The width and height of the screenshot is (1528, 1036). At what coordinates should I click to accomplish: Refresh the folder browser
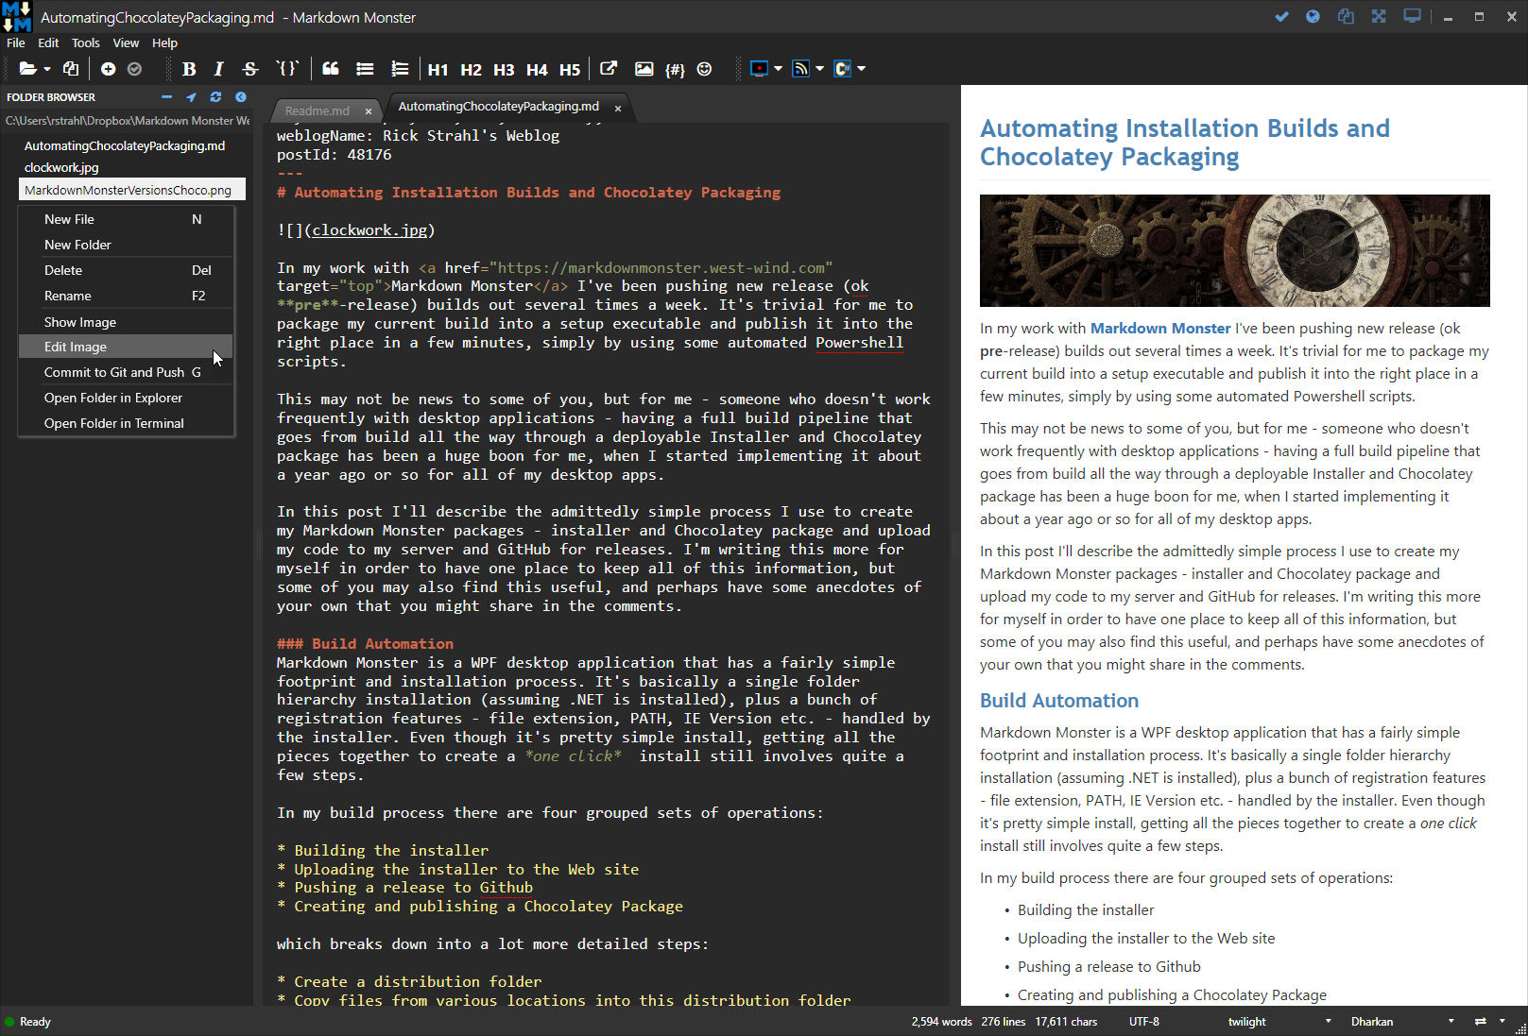click(215, 97)
